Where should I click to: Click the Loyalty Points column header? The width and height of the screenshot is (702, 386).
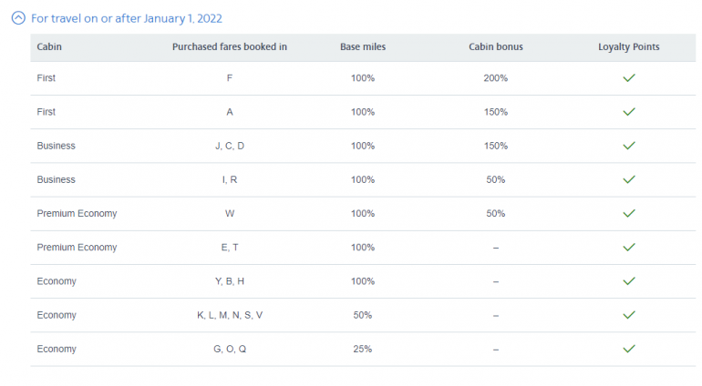628,46
